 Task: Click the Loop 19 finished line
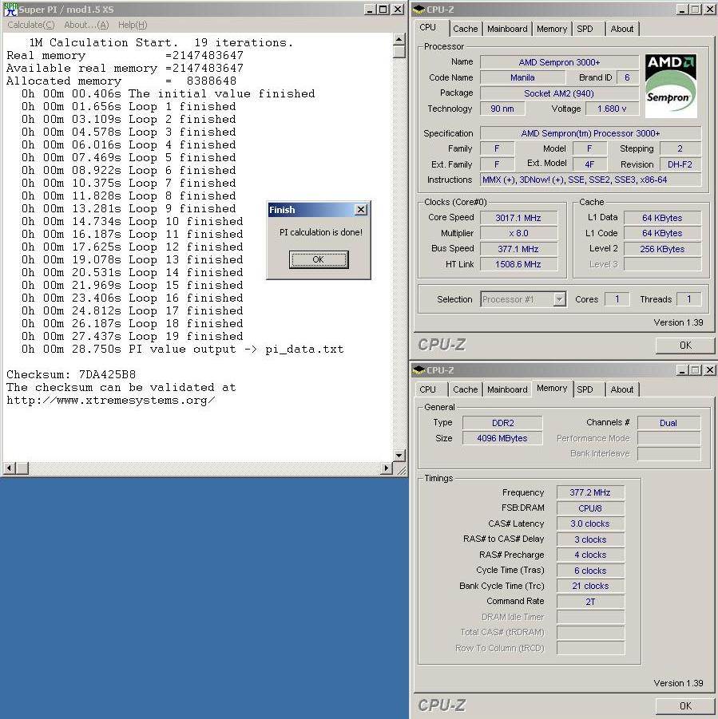pyautogui.click(x=132, y=336)
